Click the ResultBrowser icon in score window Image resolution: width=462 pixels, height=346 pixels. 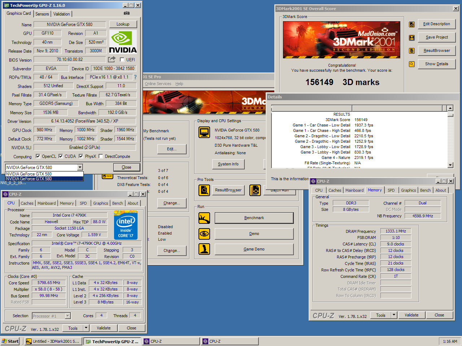point(412,51)
